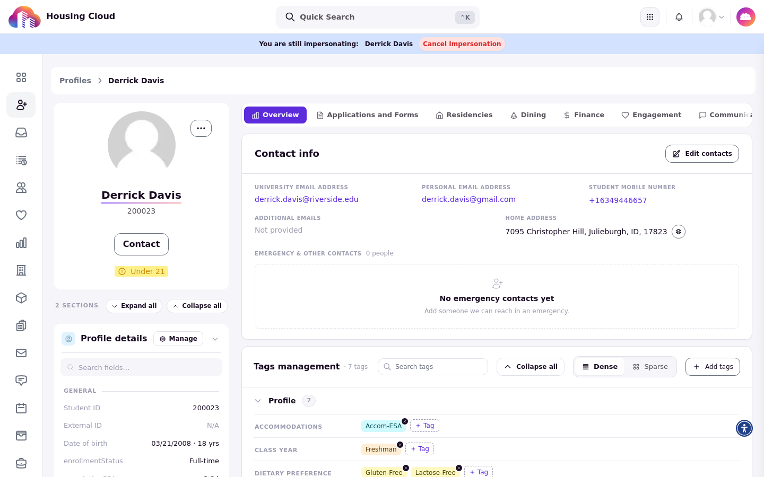The image size is (764, 477).
Task: Click the accessibility widget icon
Action: coord(744,428)
